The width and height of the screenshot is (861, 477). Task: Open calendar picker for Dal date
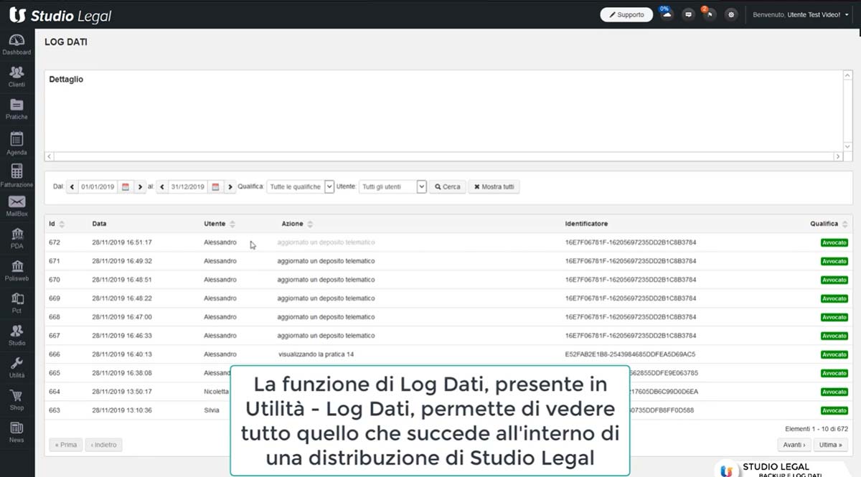pos(126,186)
